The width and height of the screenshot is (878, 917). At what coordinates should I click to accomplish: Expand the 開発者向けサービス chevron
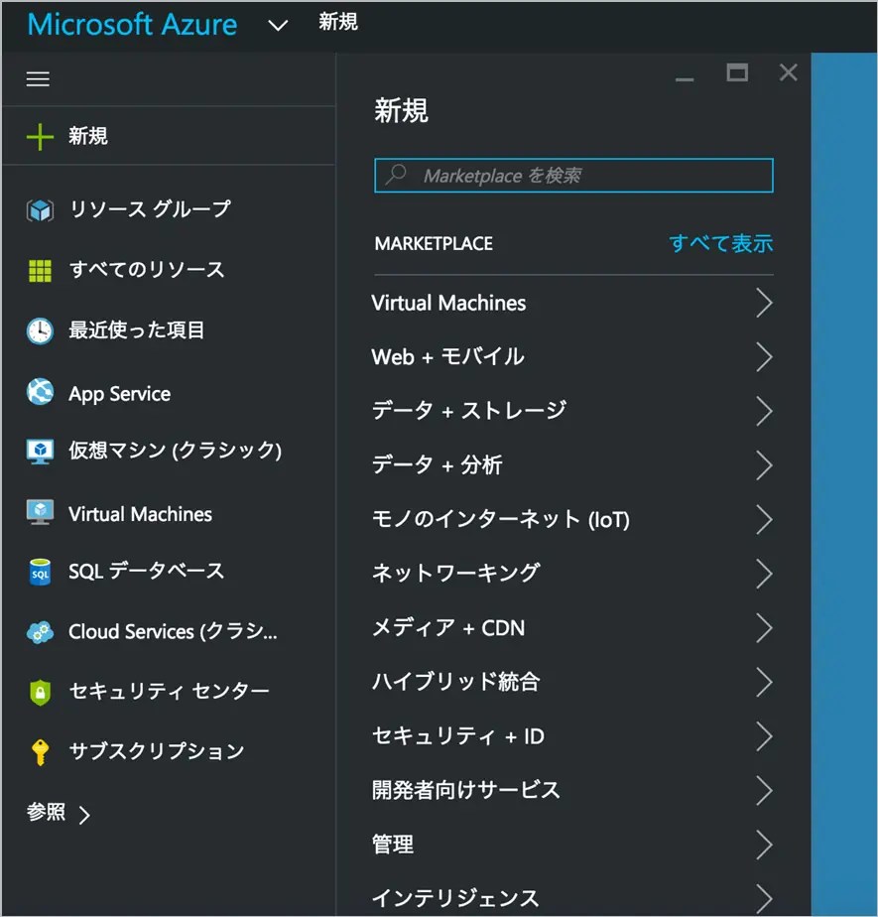pyautogui.click(x=764, y=790)
